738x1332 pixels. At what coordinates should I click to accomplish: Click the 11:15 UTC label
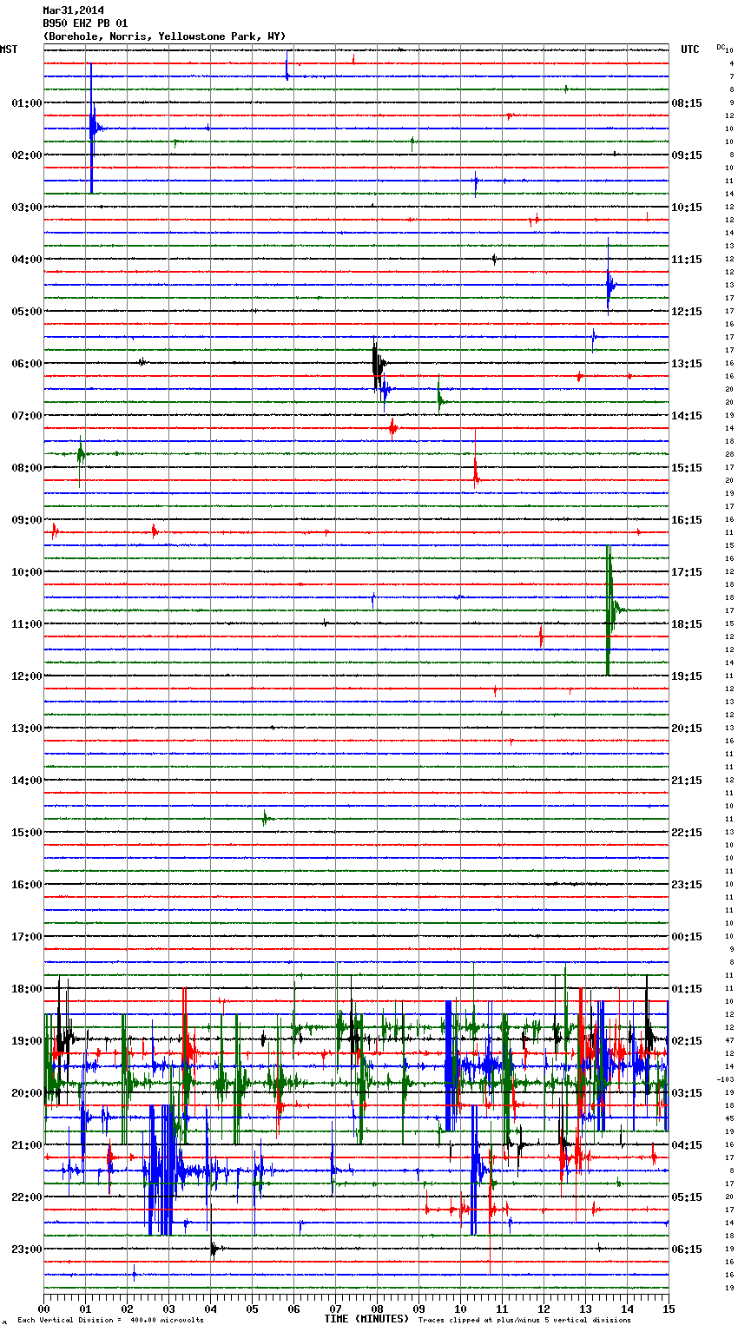pyautogui.click(x=687, y=260)
